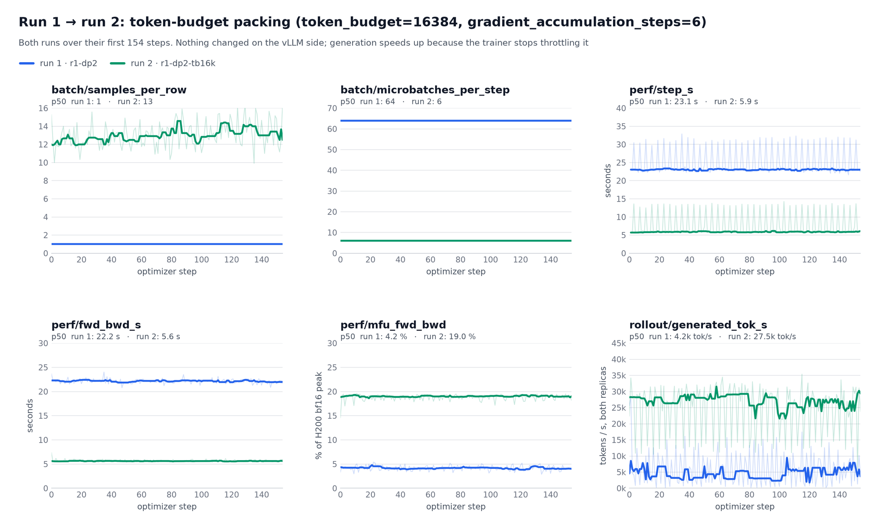Click 'optimizer step' under batch/samples_per_row
This screenshot has width=877, height=528.
tap(167, 272)
